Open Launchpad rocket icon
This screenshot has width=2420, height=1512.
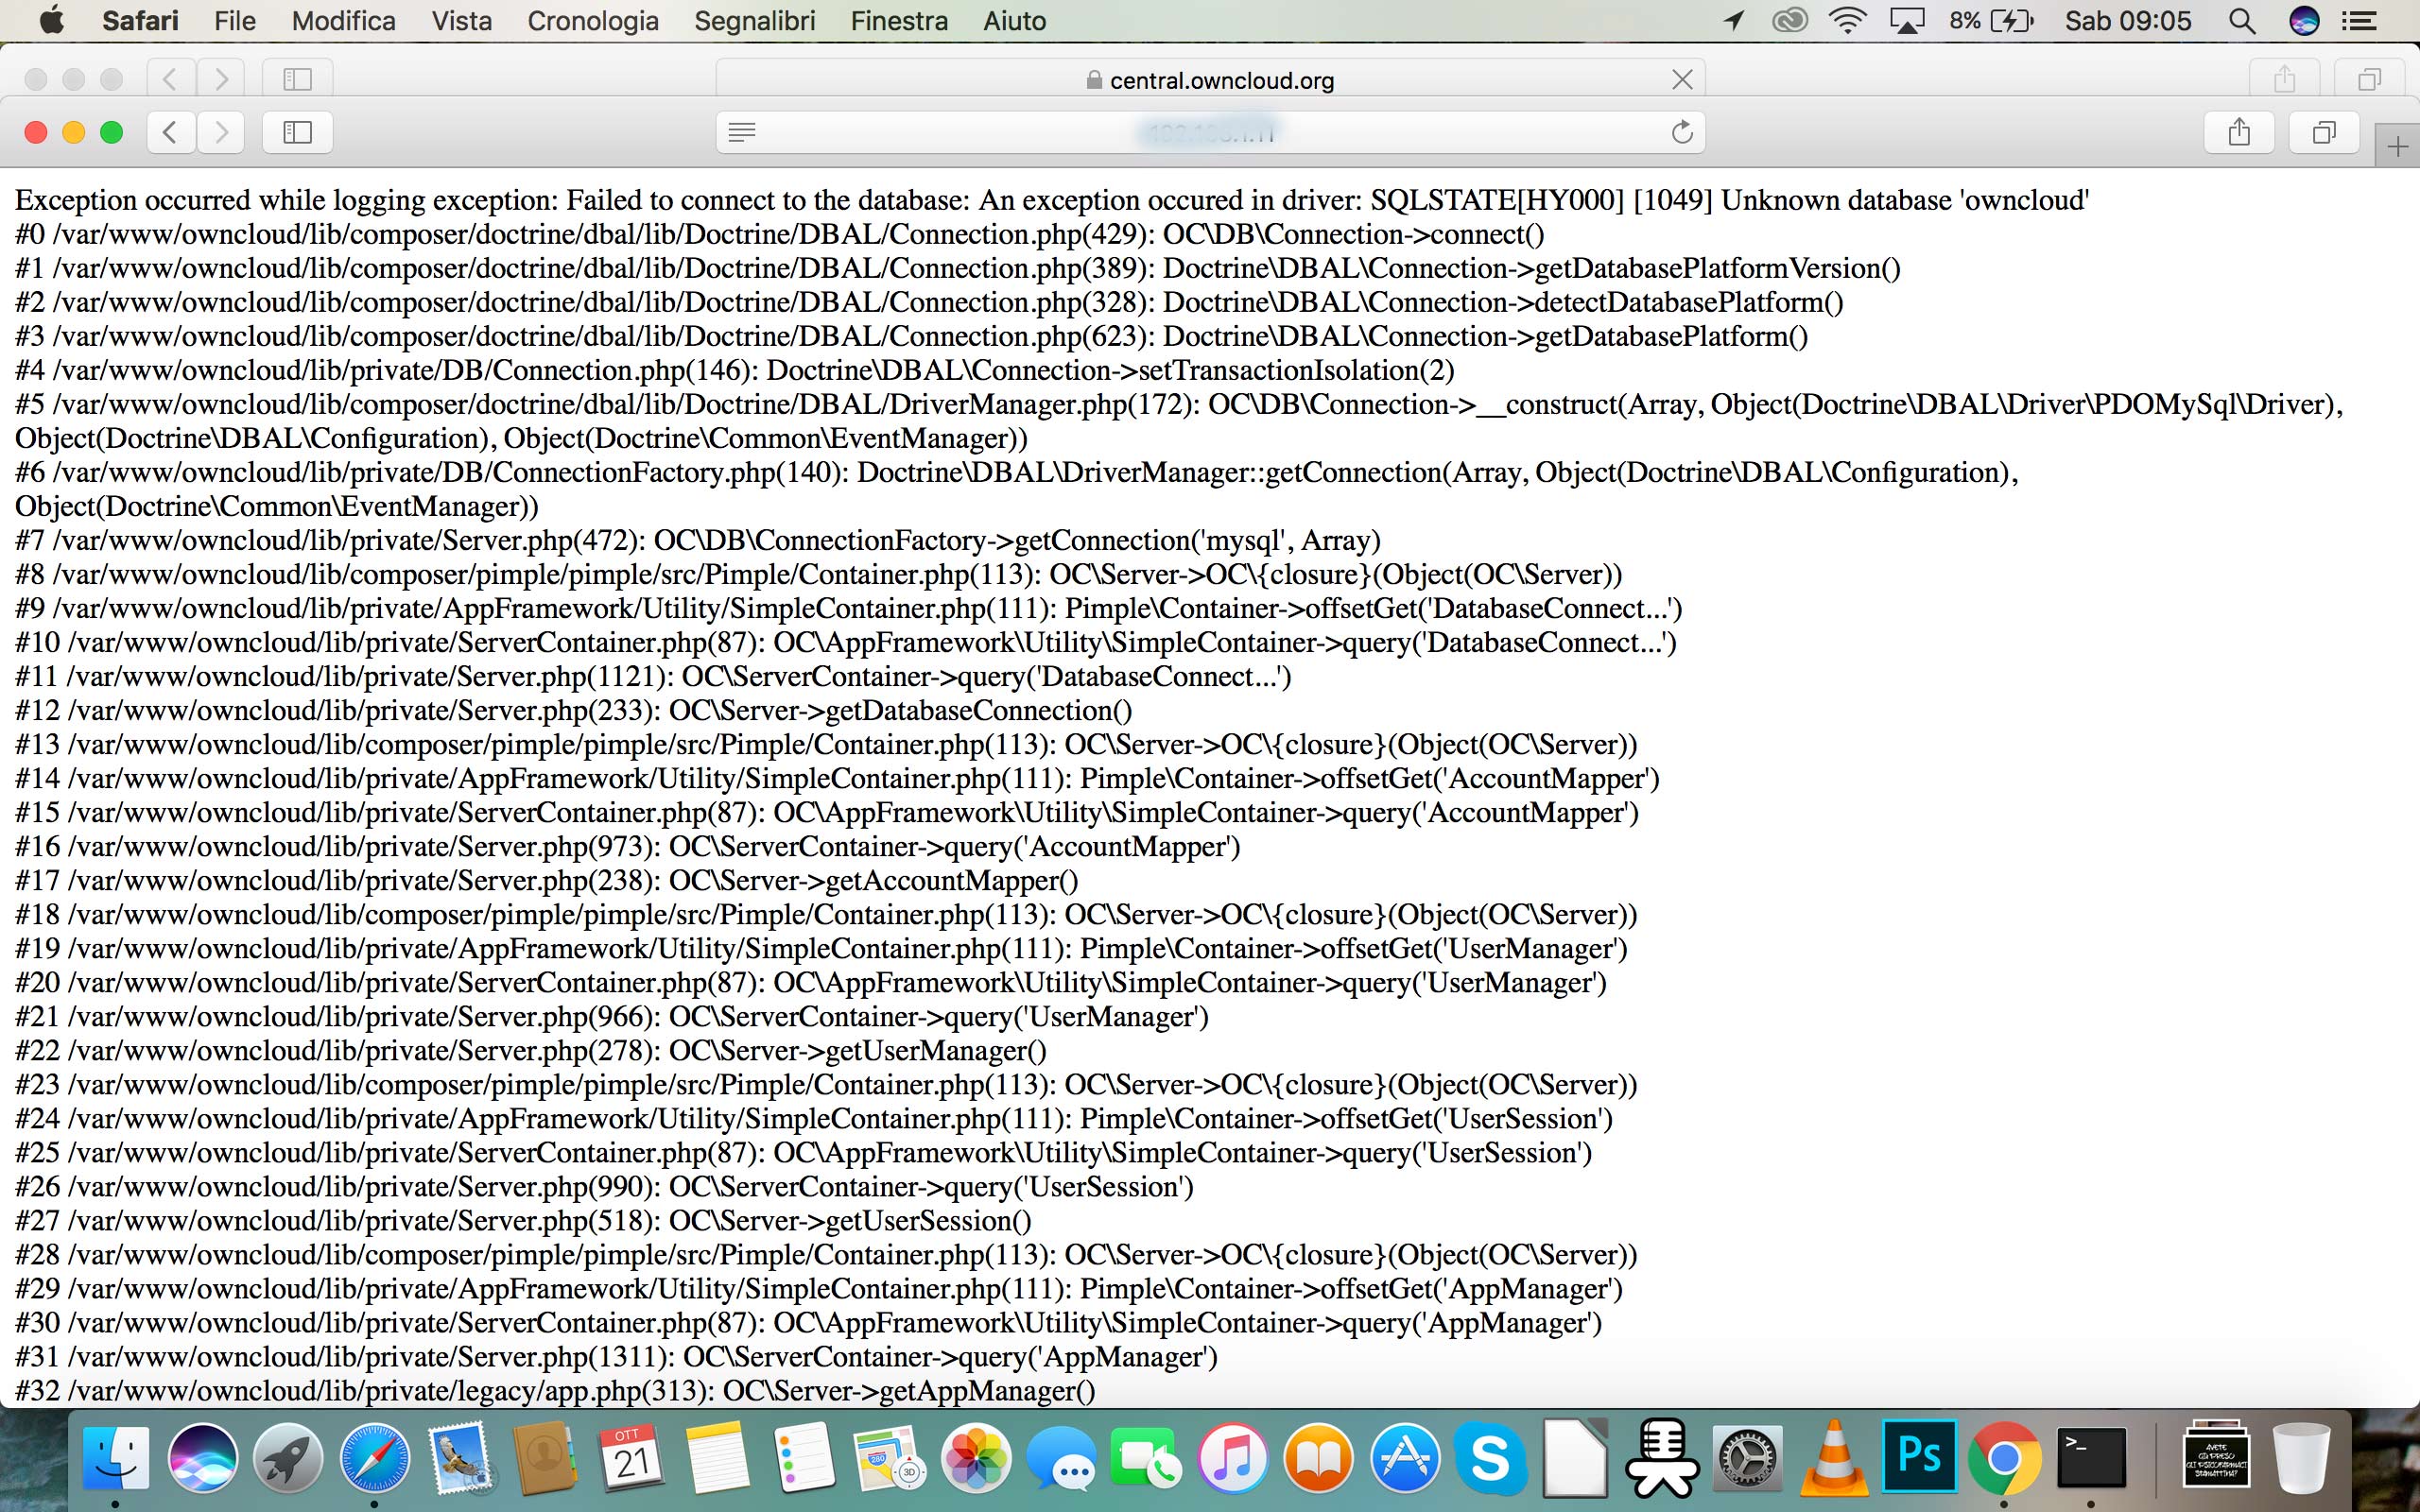click(288, 1457)
